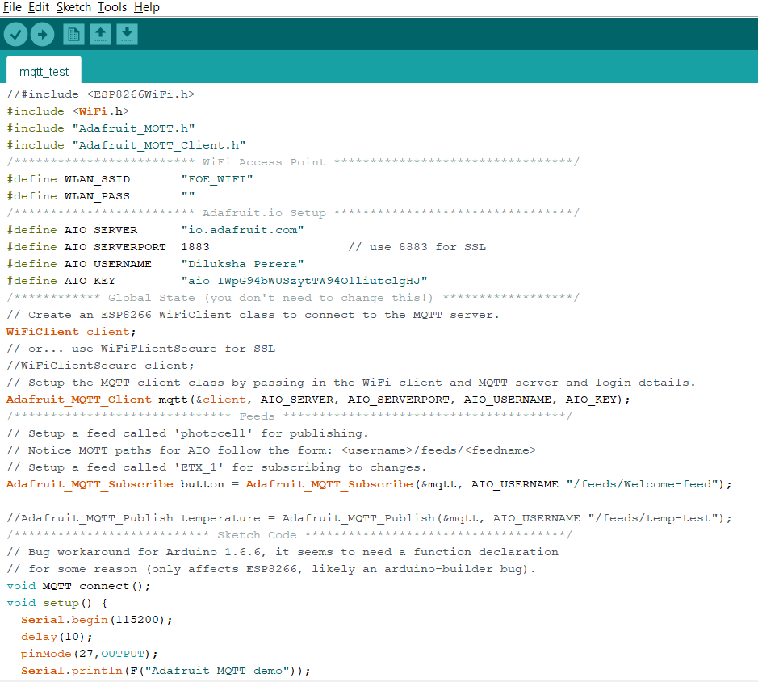Click 'Adafruit_MQTT_Client' before mqtt(&client
The width and height of the screenshot is (758, 682).
(79, 400)
